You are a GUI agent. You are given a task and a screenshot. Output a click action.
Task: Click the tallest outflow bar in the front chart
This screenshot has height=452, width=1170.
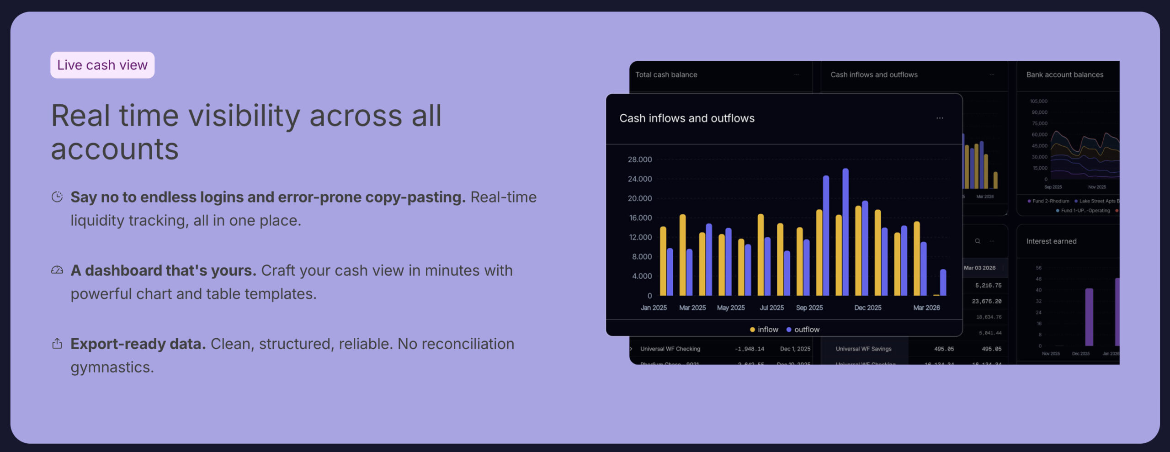point(846,232)
